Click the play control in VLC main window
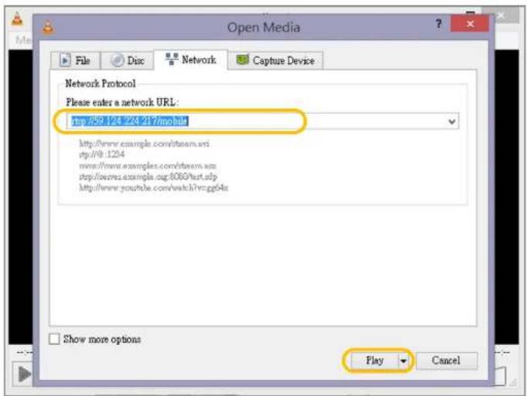Viewport: 527px width, 396px height. (x=23, y=374)
